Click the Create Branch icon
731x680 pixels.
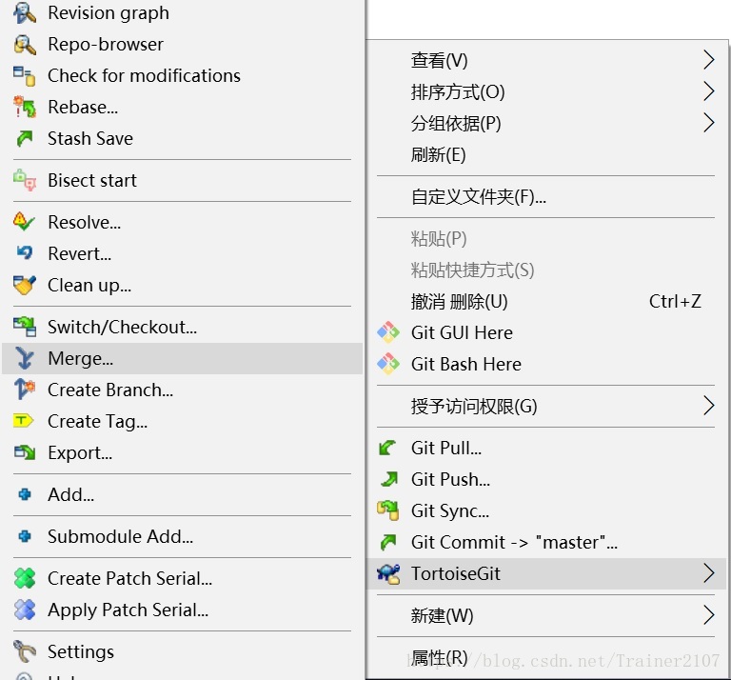coord(24,390)
